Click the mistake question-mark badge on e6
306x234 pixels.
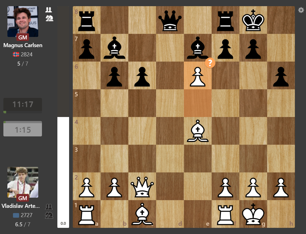210,63
